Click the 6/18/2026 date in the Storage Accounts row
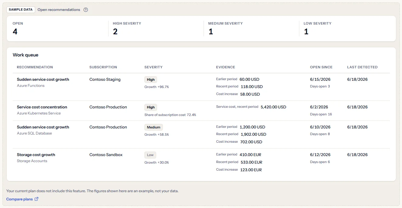This screenshot has height=208, width=402. (357, 155)
